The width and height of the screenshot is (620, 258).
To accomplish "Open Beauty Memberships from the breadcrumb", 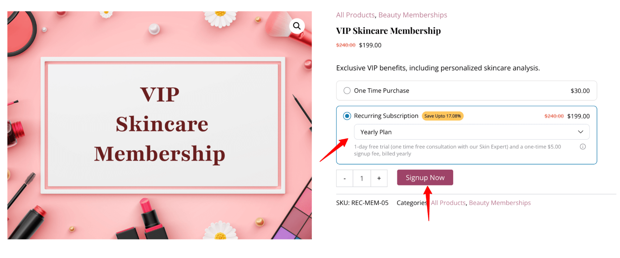I will 413,15.
